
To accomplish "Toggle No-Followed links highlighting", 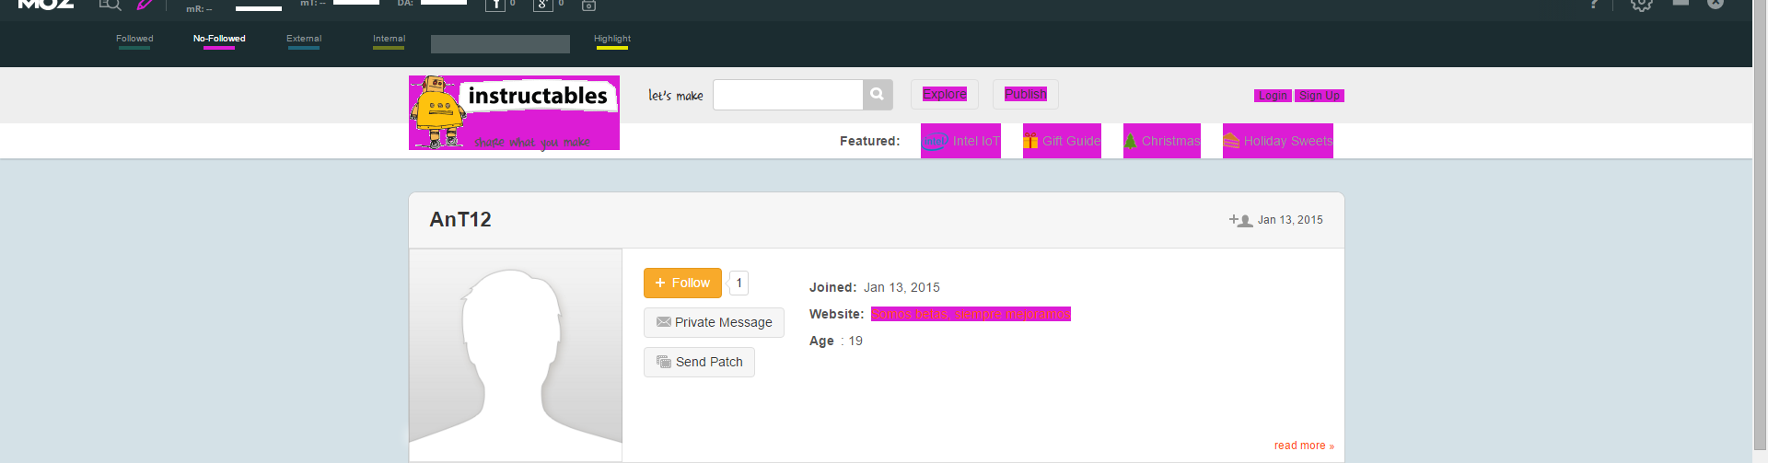I will 219,40.
